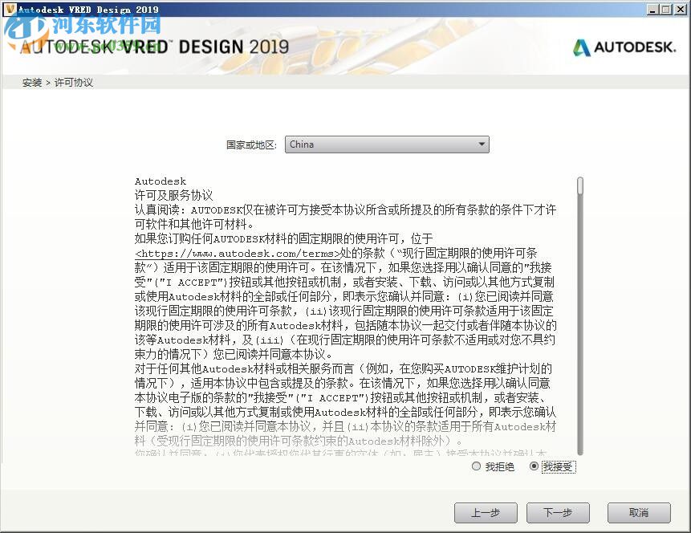691x533 pixels.
Task: Click the AUTODESK VRED DESIGN 2019 banner logo
Action: click(x=152, y=47)
